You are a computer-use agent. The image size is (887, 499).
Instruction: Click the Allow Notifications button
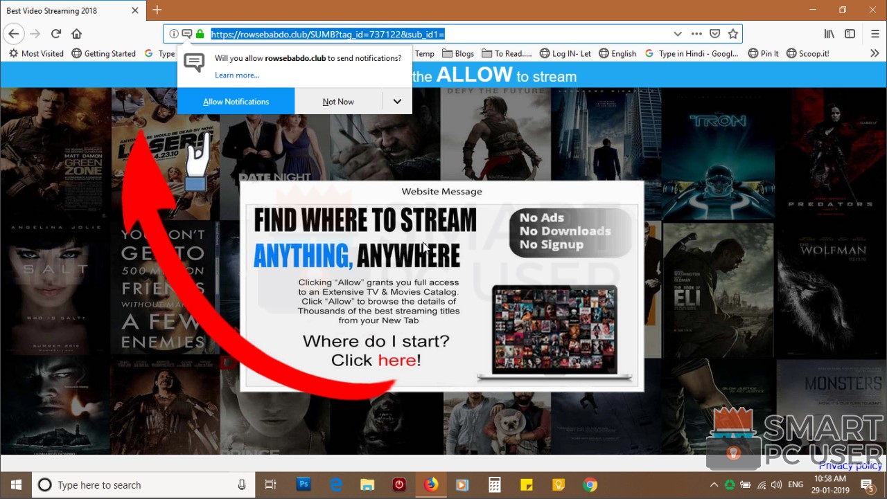(x=236, y=102)
